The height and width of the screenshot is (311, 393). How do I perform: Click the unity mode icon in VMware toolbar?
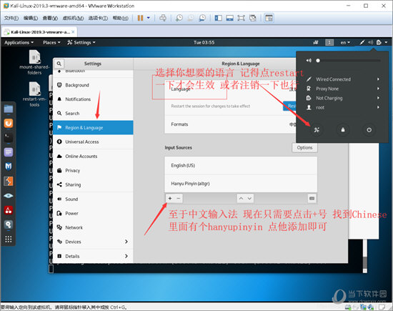[253, 18]
